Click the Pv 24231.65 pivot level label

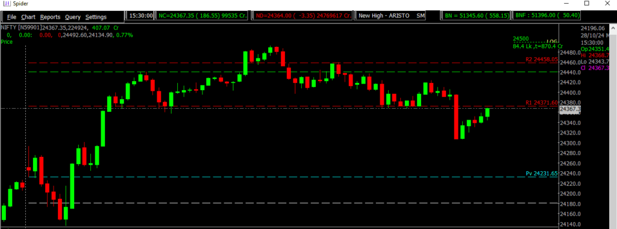point(542,173)
